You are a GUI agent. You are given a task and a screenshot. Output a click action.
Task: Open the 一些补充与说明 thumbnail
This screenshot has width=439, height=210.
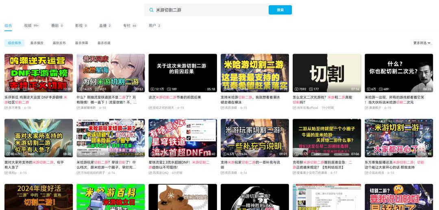pyautogui.click(x=255, y=138)
